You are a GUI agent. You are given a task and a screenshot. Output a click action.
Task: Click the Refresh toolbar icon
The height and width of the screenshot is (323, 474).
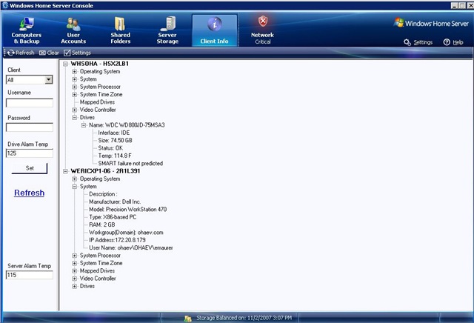[x=11, y=53]
